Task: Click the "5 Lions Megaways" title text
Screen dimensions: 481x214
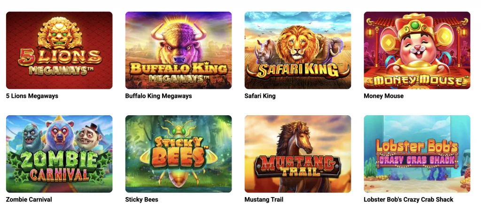Action: (32, 96)
